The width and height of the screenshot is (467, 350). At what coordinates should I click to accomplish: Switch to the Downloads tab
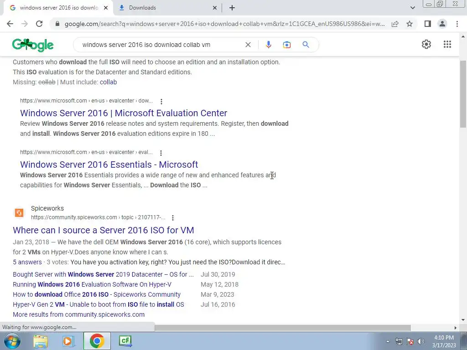(x=168, y=8)
